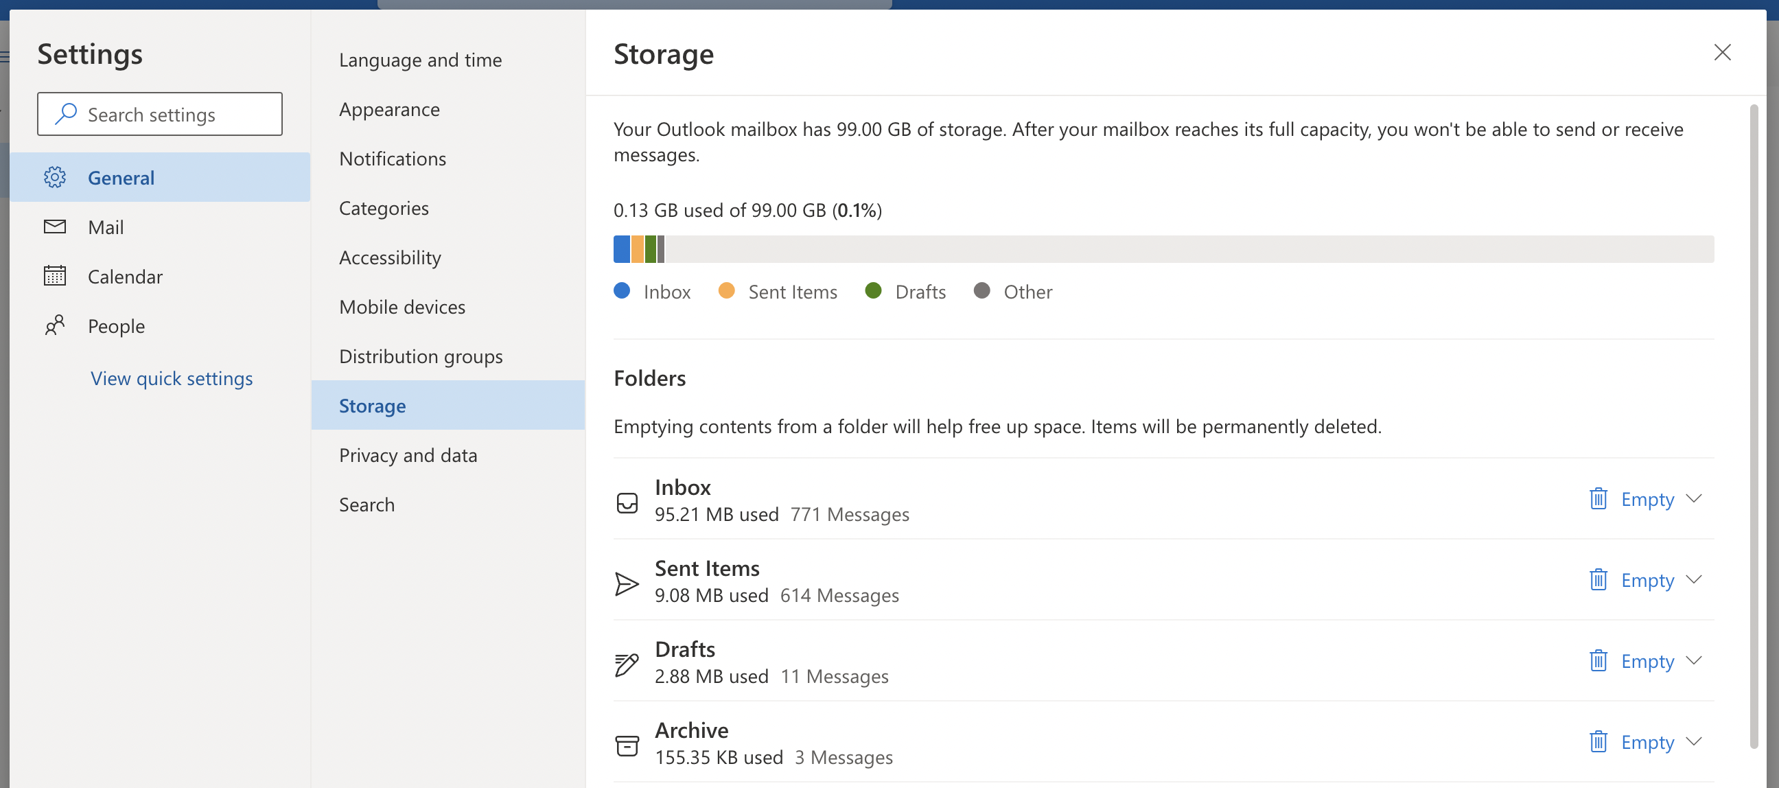Click the trash icon for Sent Items
Screen dimensions: 1779x788
1598,579
